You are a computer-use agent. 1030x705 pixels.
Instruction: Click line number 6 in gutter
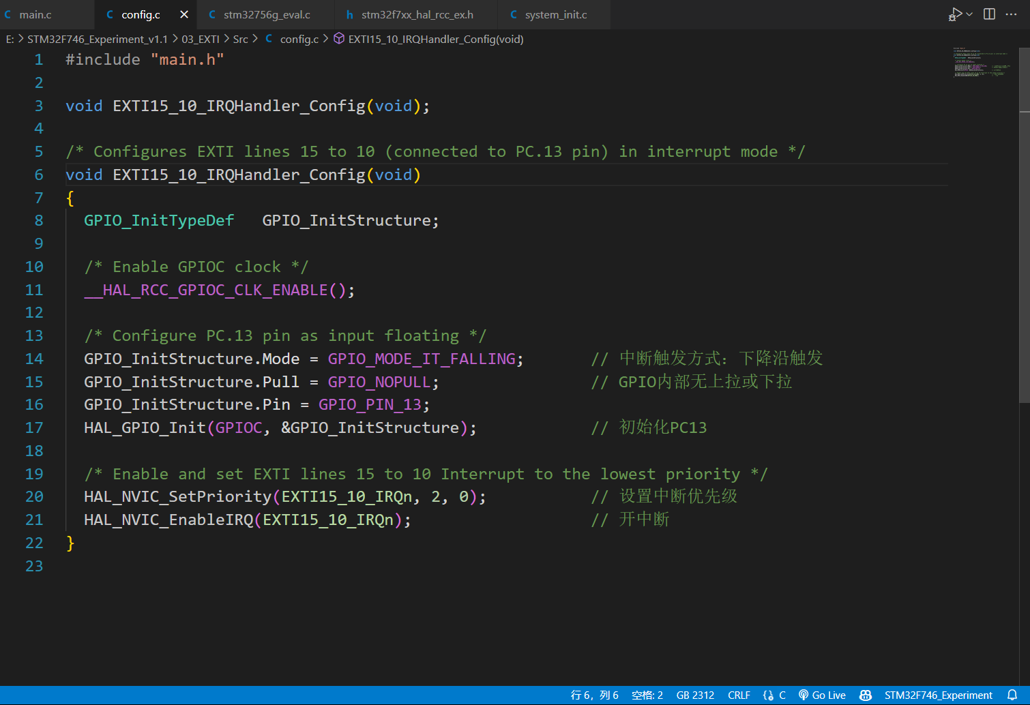coord(39,175)
